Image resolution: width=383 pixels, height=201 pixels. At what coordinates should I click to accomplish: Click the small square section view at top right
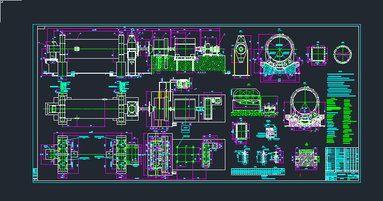click(317, 54)
